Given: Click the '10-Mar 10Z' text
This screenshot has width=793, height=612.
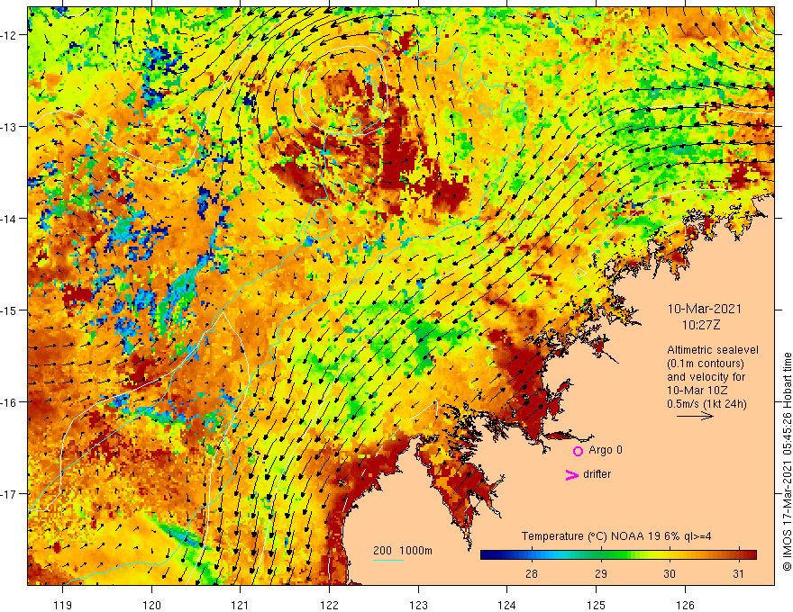Looking at the screenshot, I should [697, 391].
